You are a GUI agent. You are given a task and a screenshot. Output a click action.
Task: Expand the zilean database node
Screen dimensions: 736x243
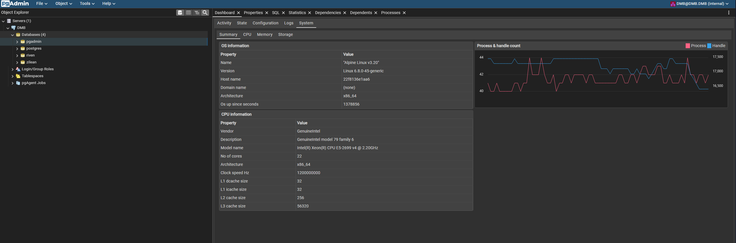tap(17, 62)
